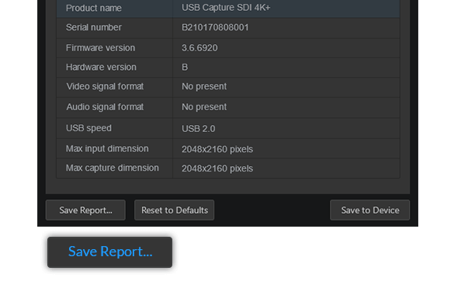Select the Max capture dimension label
This screenshot has height=302, width=454.
113,168
